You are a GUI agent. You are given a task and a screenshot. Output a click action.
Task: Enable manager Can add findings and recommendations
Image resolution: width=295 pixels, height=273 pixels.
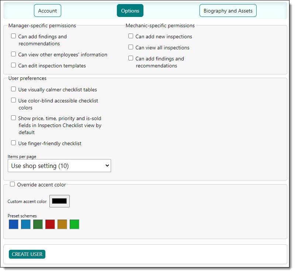pyautogui.click(x=13, y=36)
